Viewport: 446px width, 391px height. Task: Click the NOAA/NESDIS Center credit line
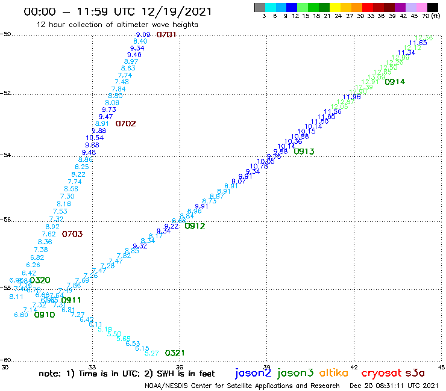click(242, 386)
